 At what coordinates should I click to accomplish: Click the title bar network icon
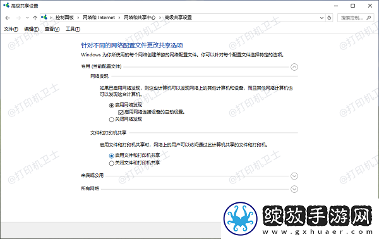(6, 5)
